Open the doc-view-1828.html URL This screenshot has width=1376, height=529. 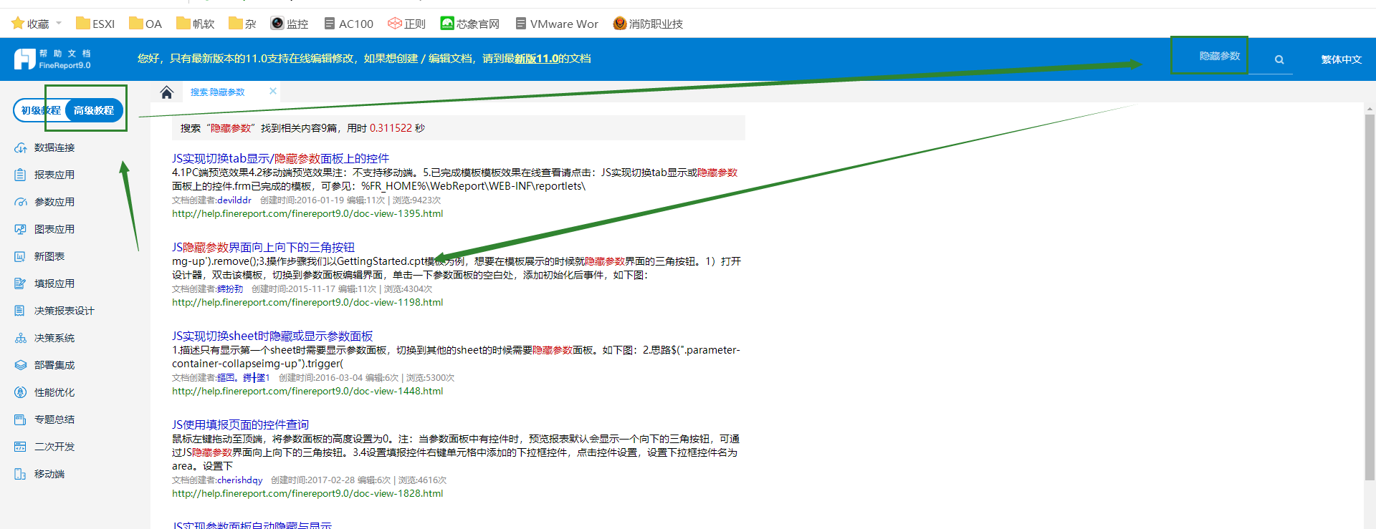[x=307, y=493]
